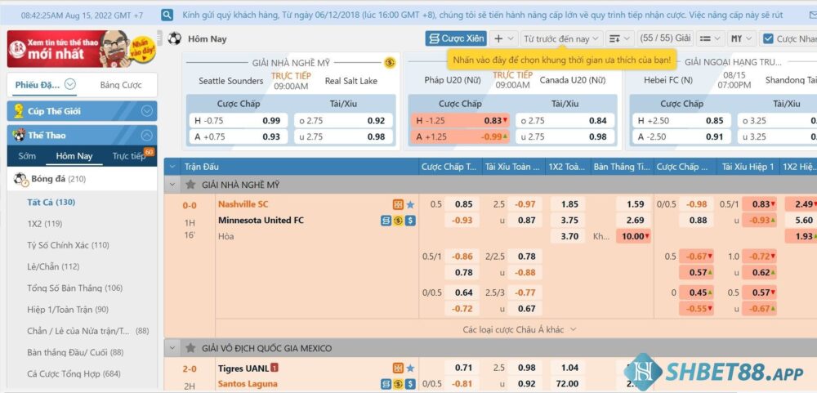Click Seattle Sounders H -0.75 odds 0.99
This screenshot has height=393, width=817.
(x=238, y=120)
